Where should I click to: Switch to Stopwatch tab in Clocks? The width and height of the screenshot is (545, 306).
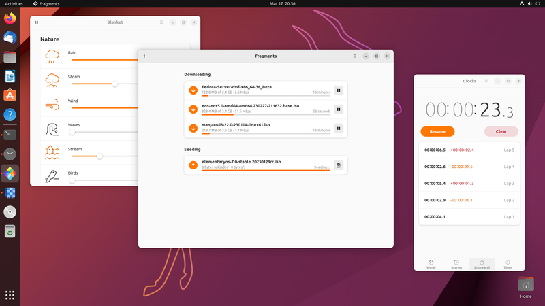click(482, 265)
